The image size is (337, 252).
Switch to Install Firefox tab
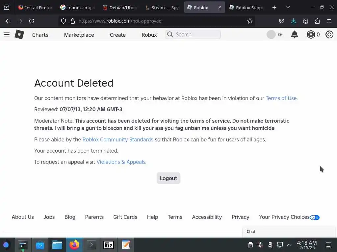[x=35, y=8]
